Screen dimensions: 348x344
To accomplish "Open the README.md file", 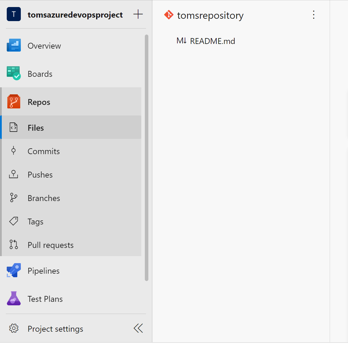I will point(212,41).
